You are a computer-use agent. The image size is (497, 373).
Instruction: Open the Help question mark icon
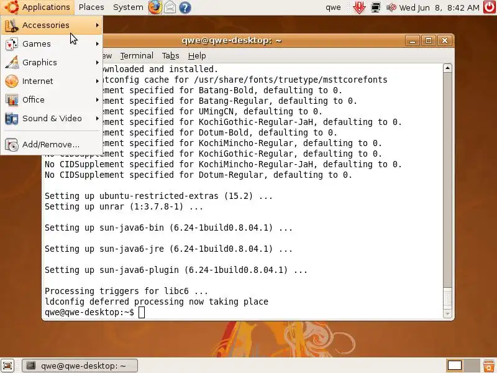(x=185, y=7)
